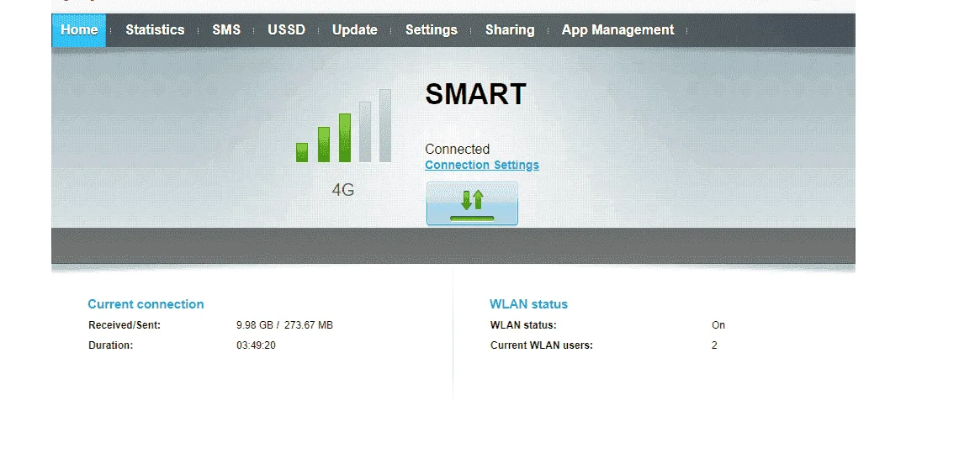Click the 9.98 GB / 273.67 MB value

[285, 325]
